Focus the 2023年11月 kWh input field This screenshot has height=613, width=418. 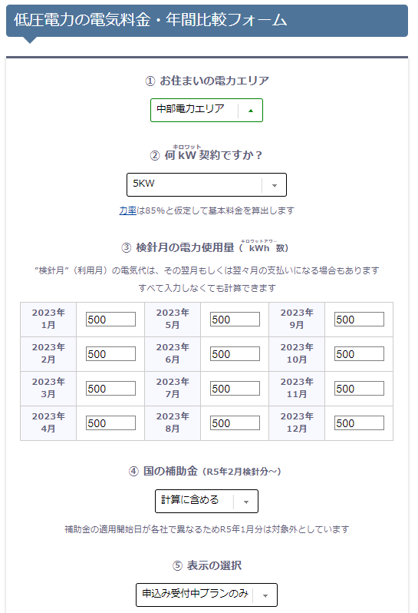(359, 389)
